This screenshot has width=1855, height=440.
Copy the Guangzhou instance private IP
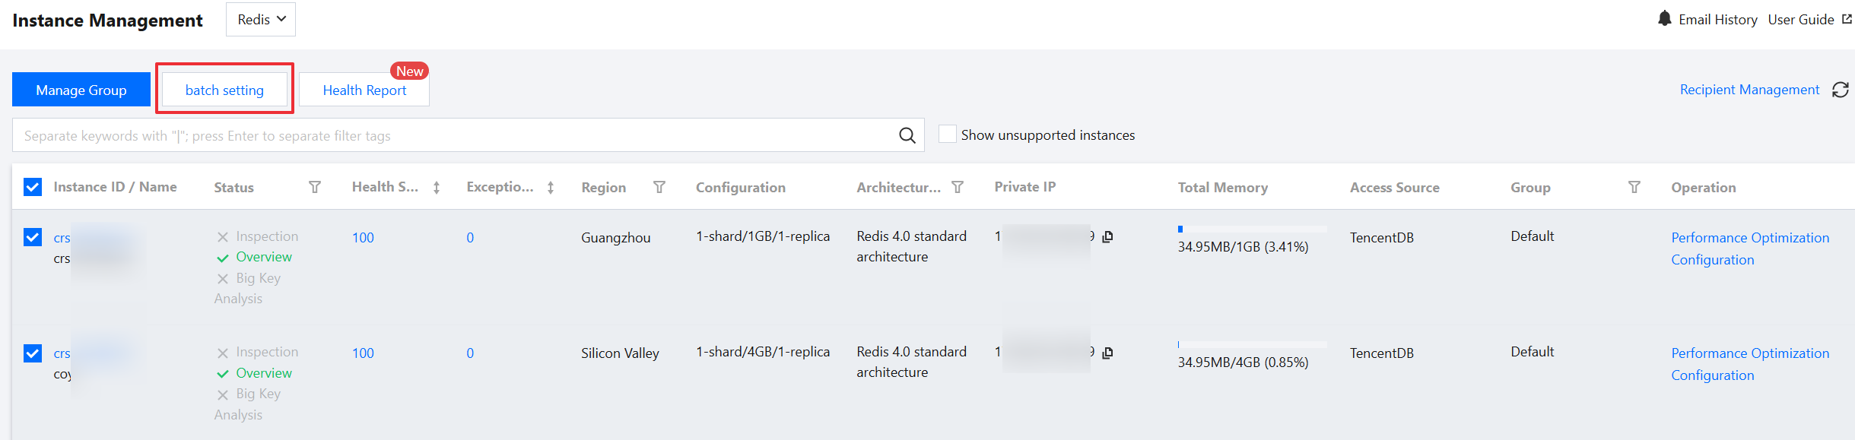click(1107, 237)
